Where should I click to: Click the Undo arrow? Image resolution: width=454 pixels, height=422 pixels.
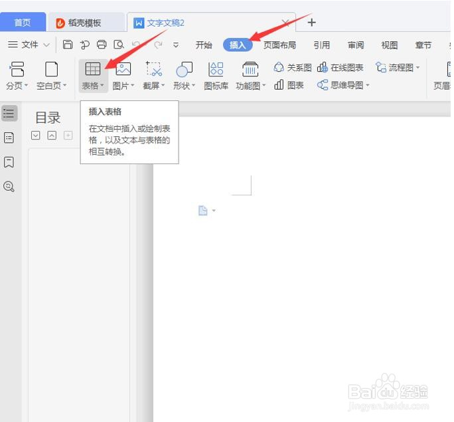[136, 45]
